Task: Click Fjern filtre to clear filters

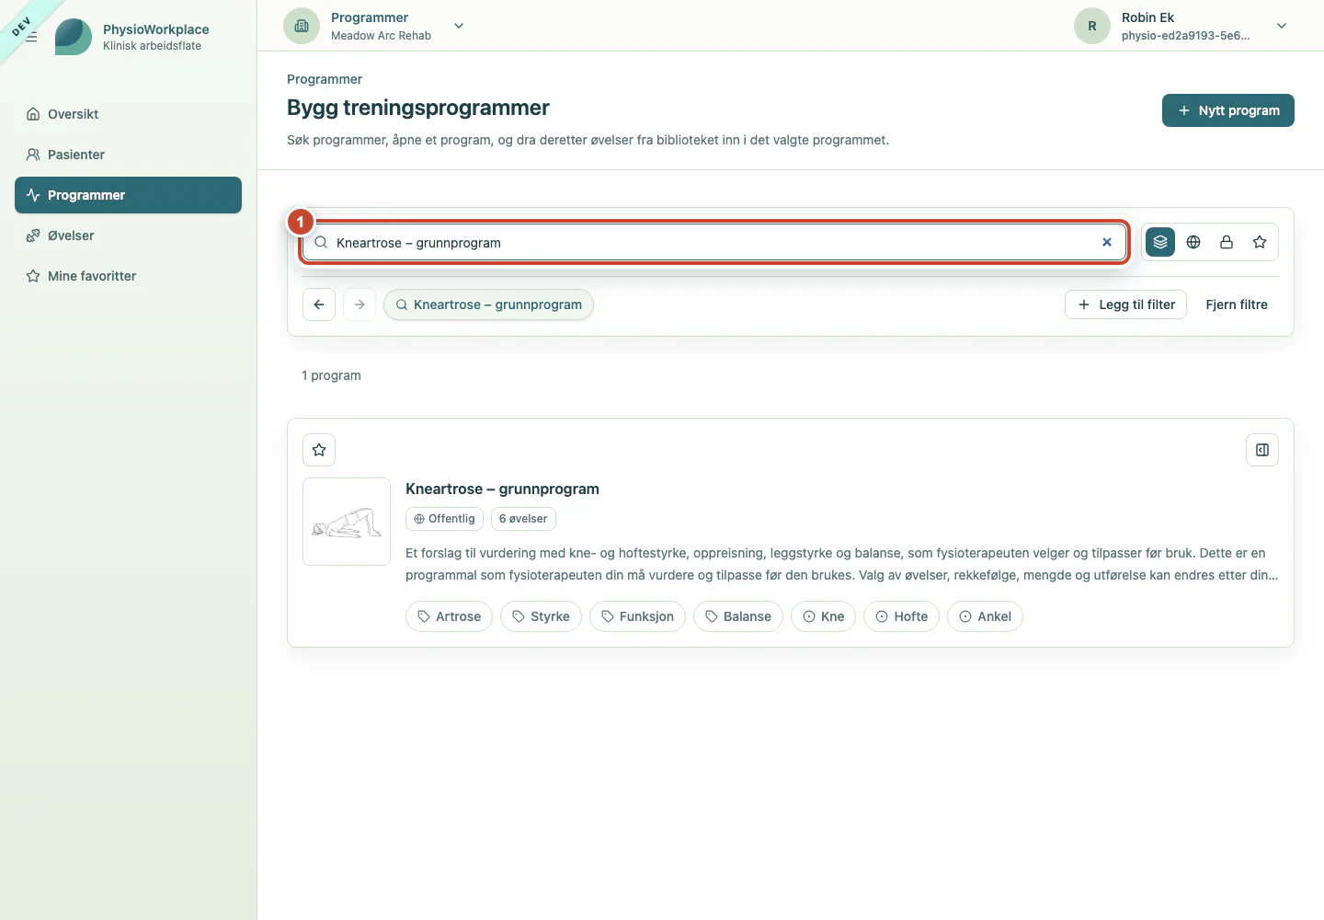Action: coord(1237,305)
